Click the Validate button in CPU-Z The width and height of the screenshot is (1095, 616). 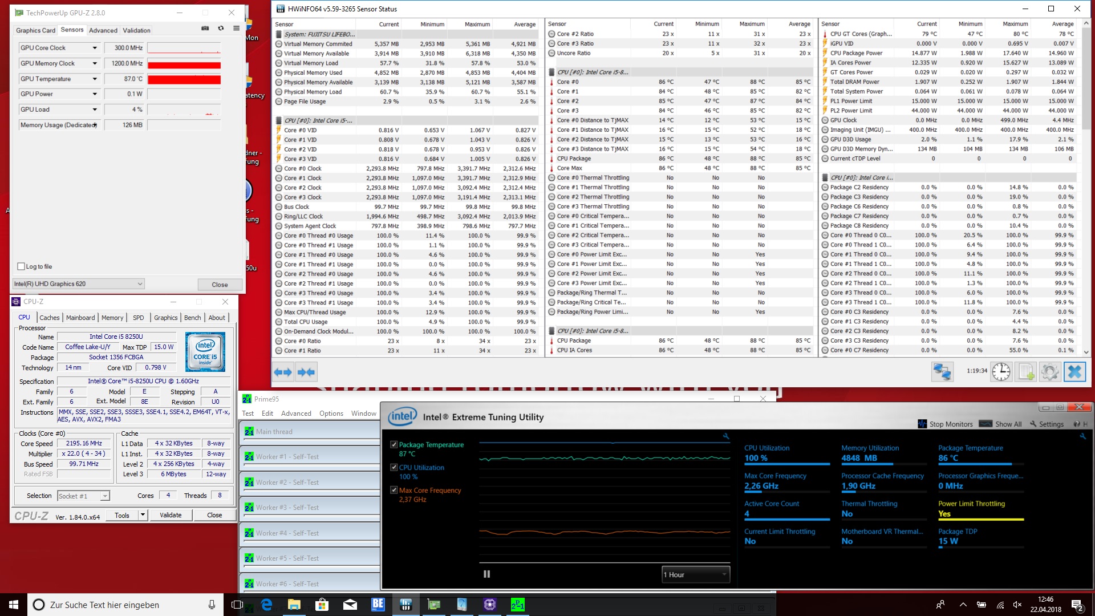(x=171, y=515)
